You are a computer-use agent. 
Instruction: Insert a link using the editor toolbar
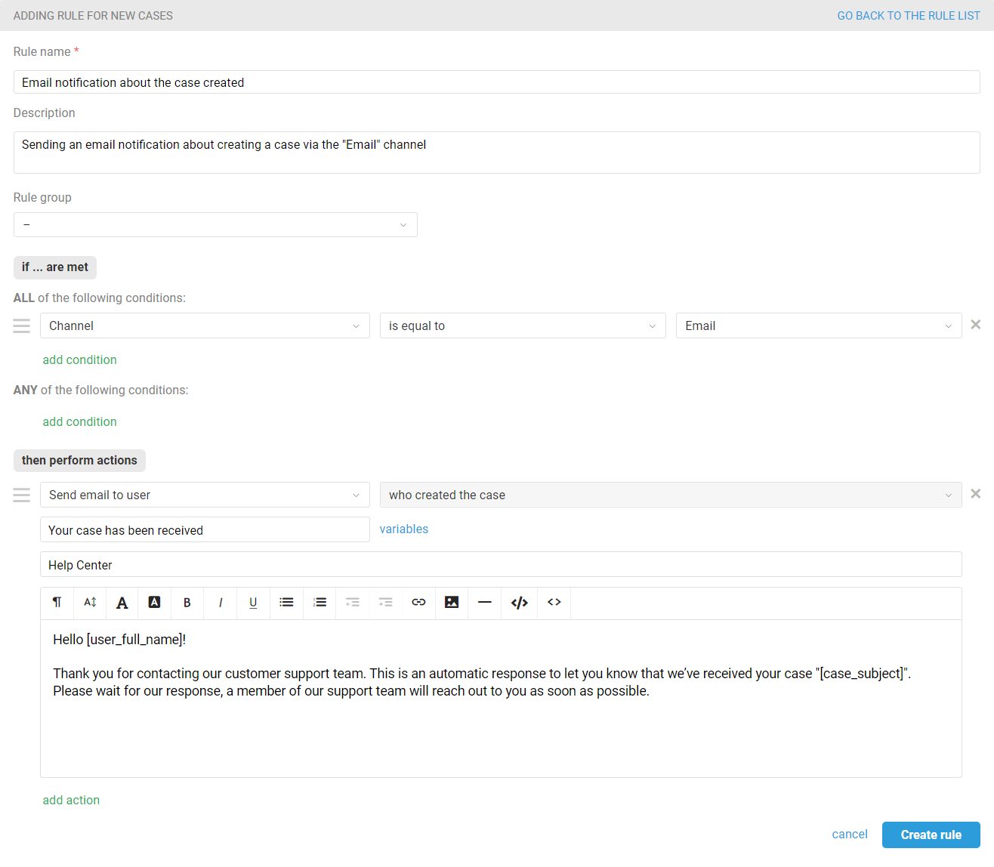click(x=418, y=603)
